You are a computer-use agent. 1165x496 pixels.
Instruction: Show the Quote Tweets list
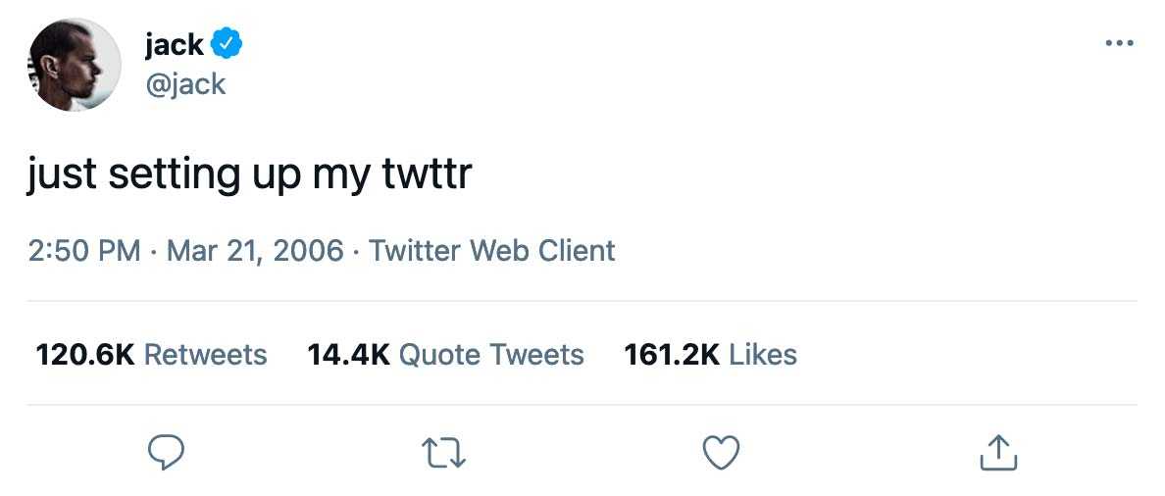pyautogui.click(x=491, y=354)
